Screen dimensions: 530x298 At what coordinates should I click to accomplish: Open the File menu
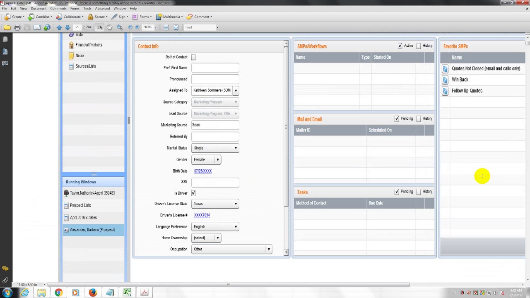click(x=4, y=8)
